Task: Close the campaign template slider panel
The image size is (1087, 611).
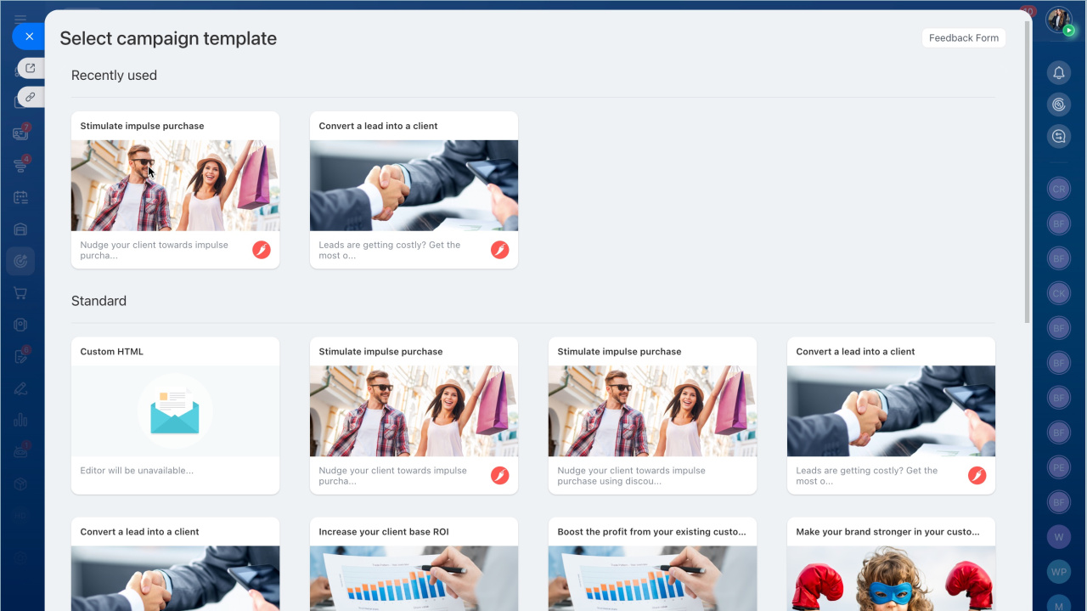Action: [29, 37]
